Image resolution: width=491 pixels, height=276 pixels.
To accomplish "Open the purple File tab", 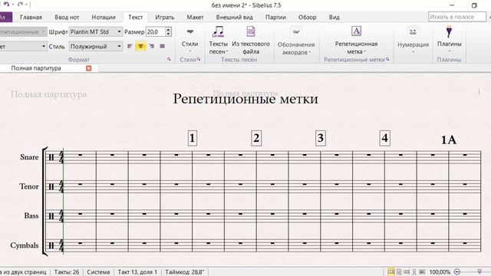I will pyautogui.click(x=5, y=17).
